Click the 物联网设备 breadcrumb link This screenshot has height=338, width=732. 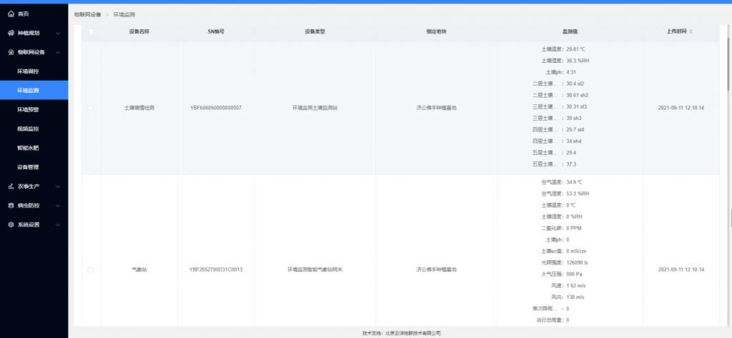[87, 15]
